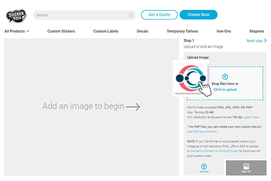Viewport: 271px width, 181px height.
Task: Click the search magnifier icon
Action: [x=131, y=15]
